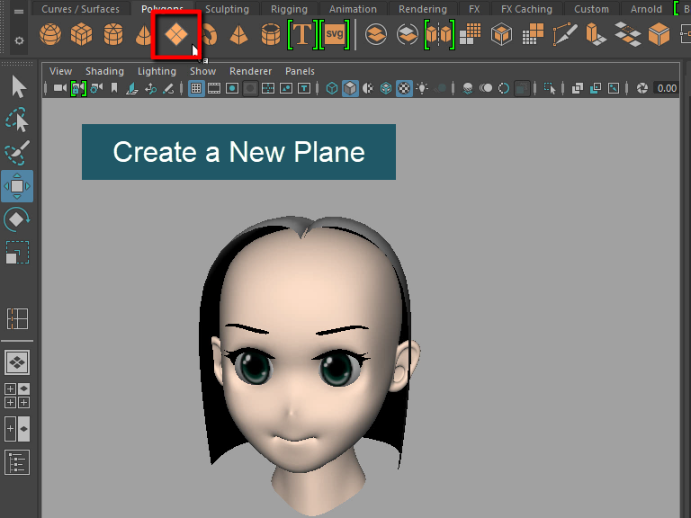691x518 pixels.
Task: Activate the Rotate tool in toolbox
Action: [x=17, y=219]
